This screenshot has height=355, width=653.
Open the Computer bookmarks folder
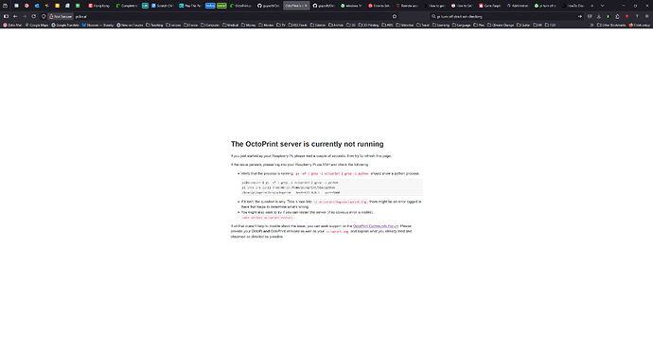pyautogui.click(x=210, y=25)
